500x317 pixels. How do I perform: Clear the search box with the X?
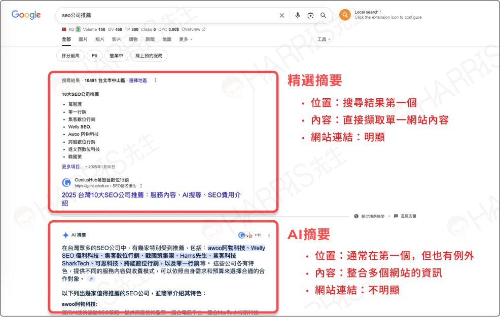(x=282, y=15)
